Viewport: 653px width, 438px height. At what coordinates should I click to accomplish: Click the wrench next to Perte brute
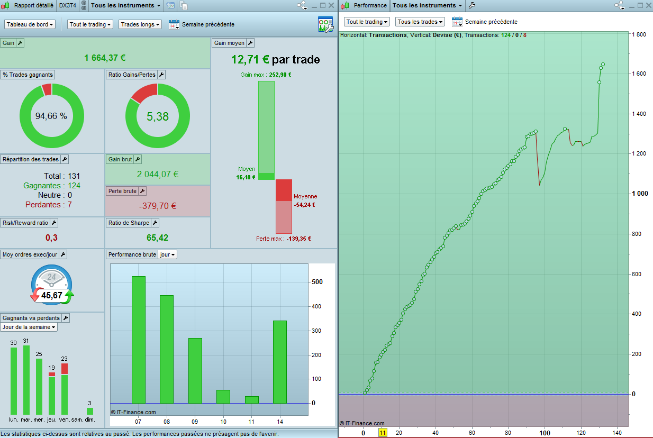pos(142,191)
